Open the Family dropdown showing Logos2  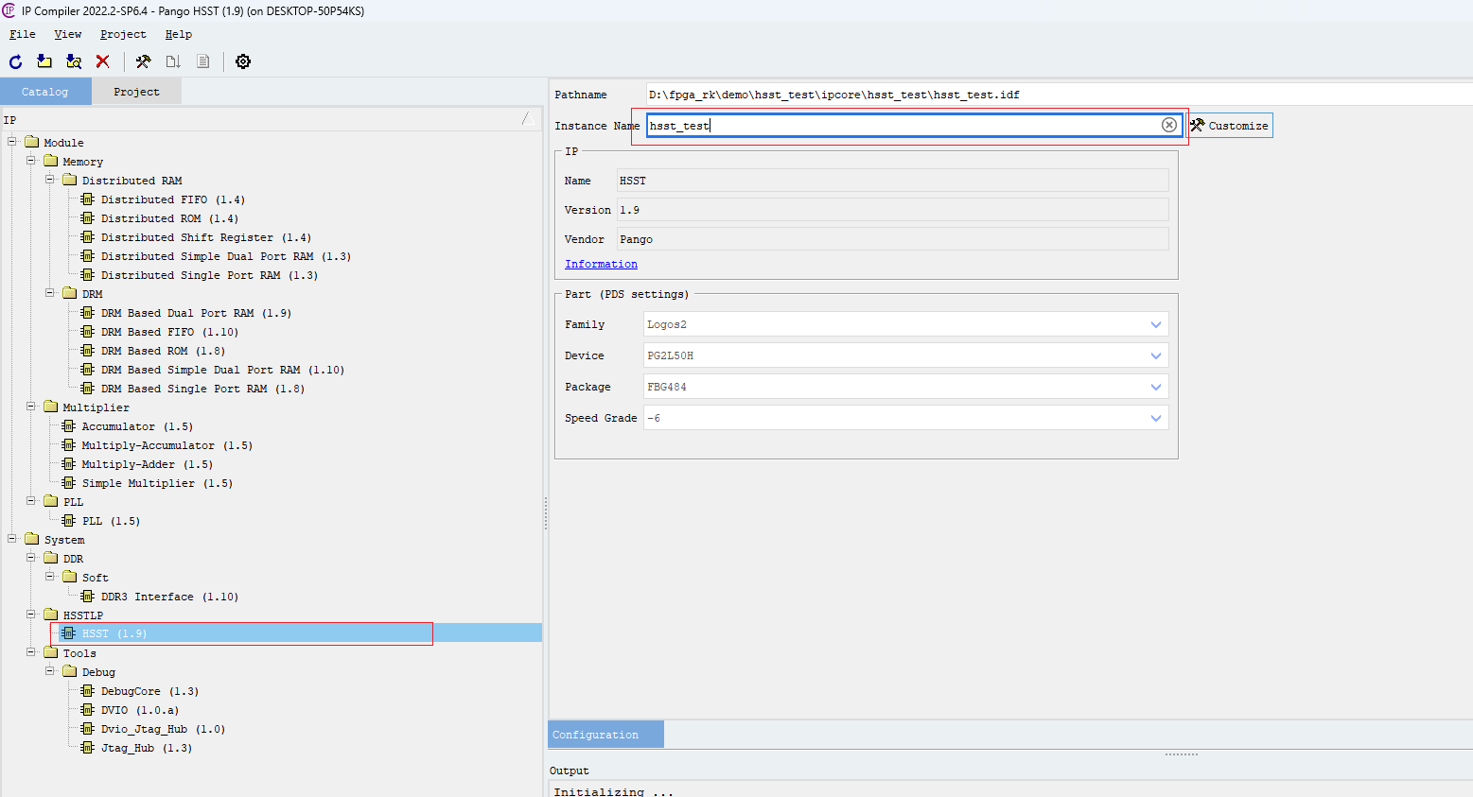tap(1155, 324)
